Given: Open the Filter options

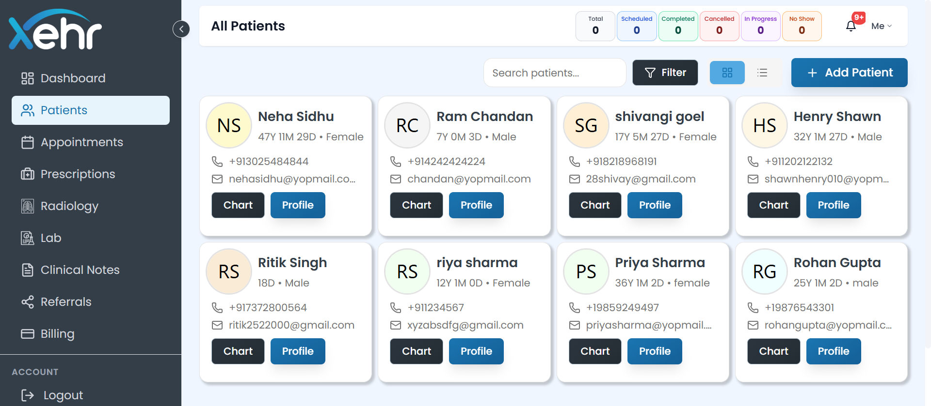Looking at the screenshot, I should tap(665, 73).
